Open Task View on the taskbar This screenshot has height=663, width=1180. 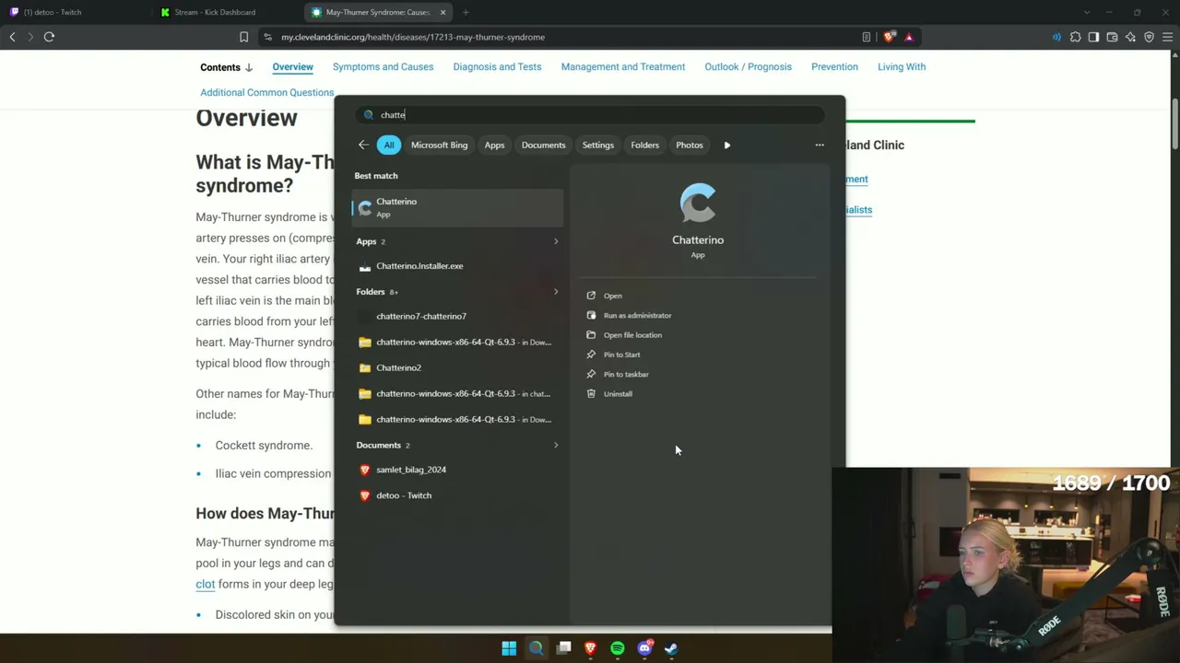[x=563, y=648]
